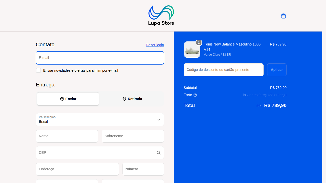Click the Subtotal label

pos(190,88)
